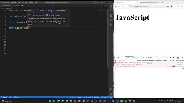The height and width of the screenshot is (103, 184).
Task: Toggle the secondary side bar layout icon
Action: (x=96, y=2)
